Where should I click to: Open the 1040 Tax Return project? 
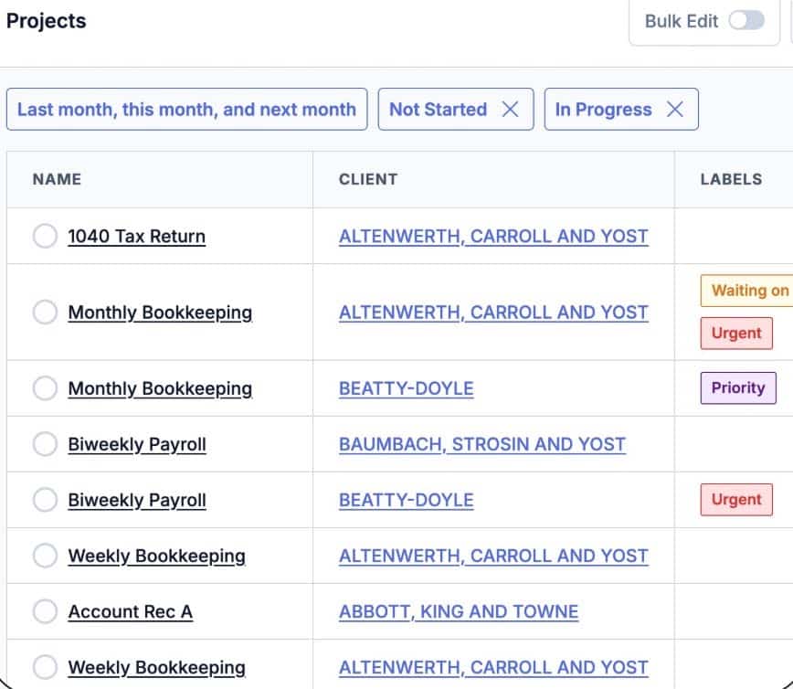(x=136, y=236)
